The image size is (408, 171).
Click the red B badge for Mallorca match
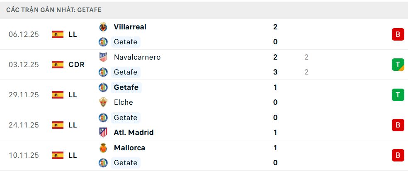pos(398,155)
